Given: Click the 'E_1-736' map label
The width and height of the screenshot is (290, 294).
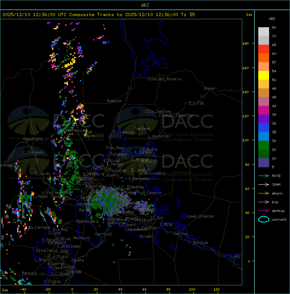Looking at the screenshot, I should pos(196,103).
